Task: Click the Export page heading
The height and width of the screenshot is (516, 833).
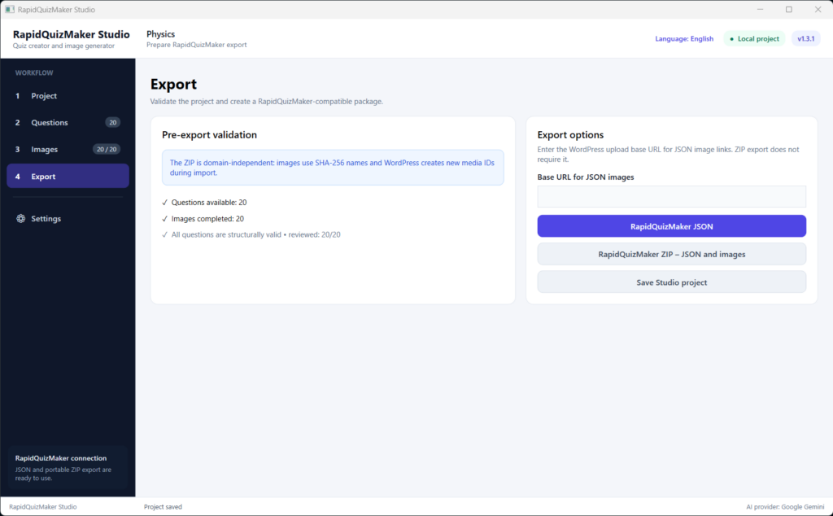Action: pyautogui.click(x=173, y=84)
